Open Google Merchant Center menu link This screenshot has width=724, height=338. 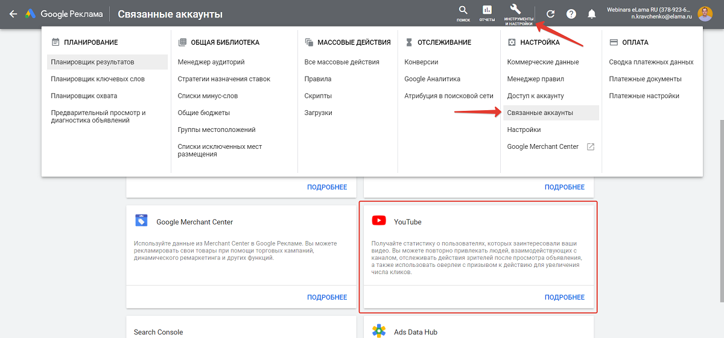[x=542, y=146]
